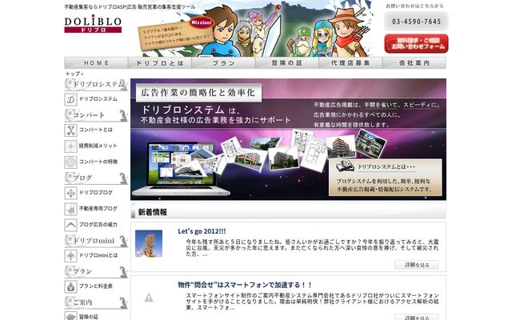
Task: Open the Let's go 2012!!! article link
Action: point(202,231)
